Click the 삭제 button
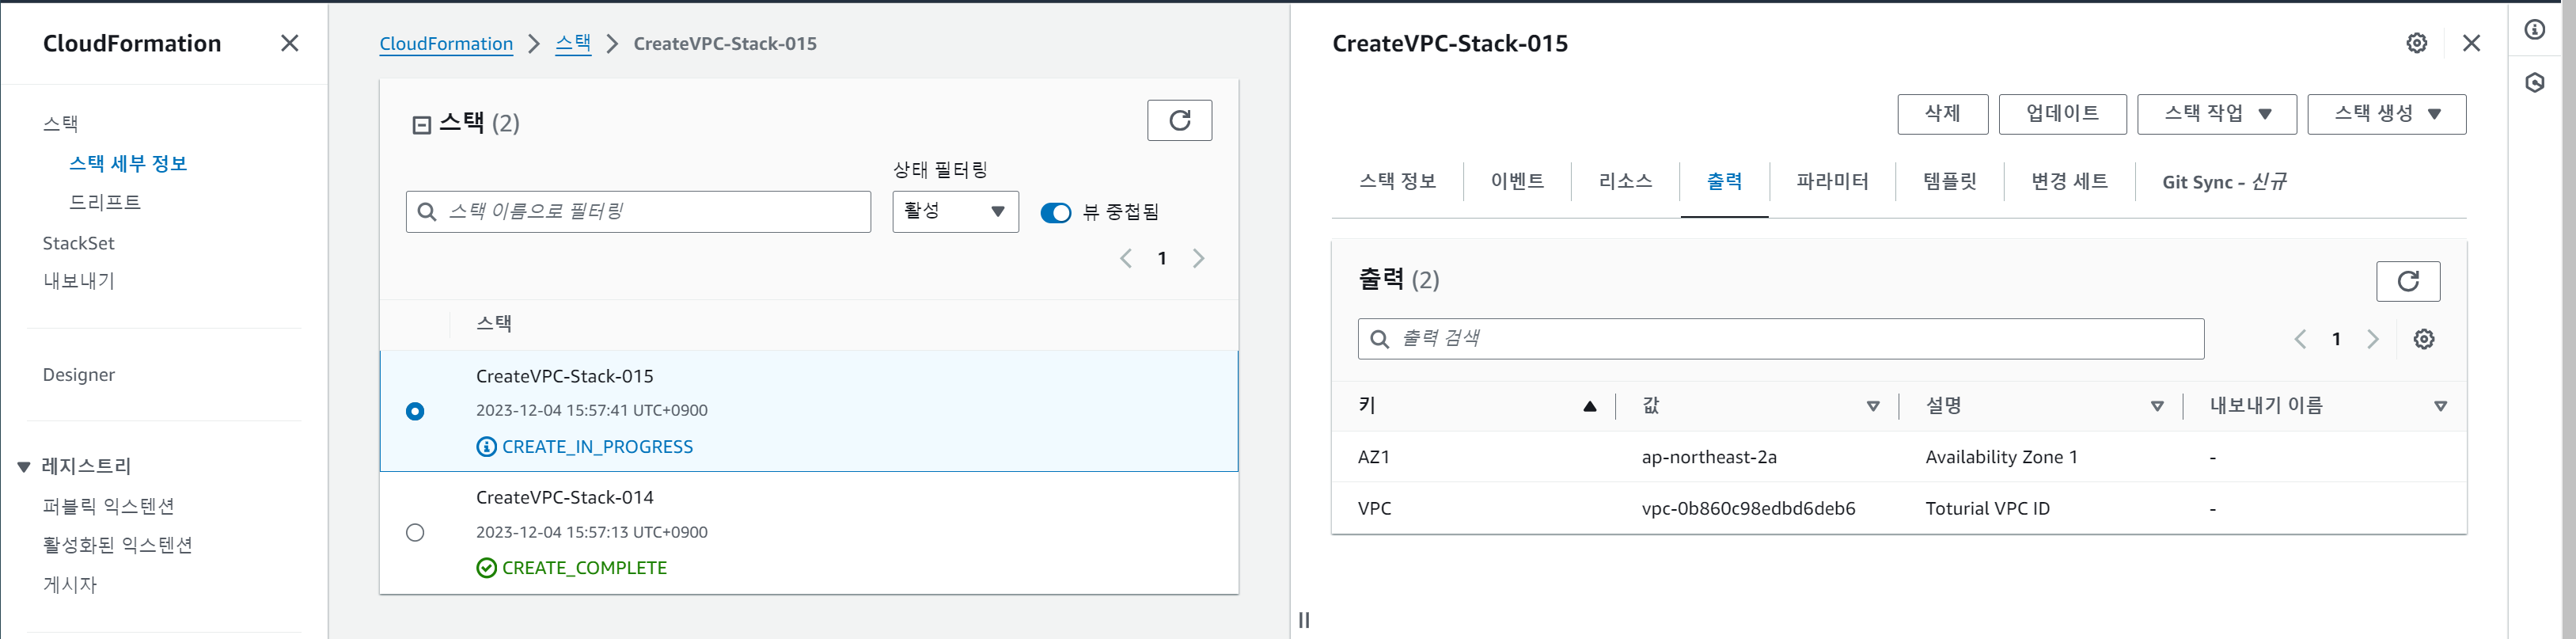 click(1942, 114)
